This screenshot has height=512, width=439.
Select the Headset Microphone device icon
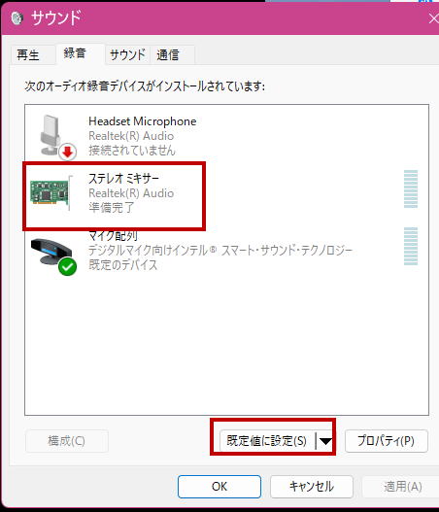tap(52, 135)
